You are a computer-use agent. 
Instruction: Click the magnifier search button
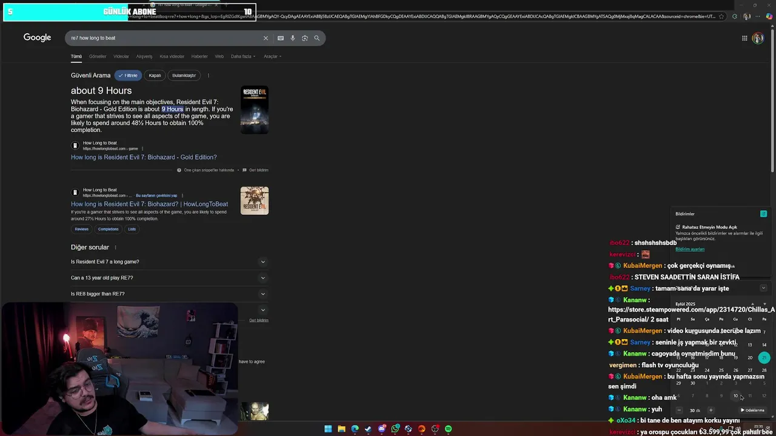316,38
